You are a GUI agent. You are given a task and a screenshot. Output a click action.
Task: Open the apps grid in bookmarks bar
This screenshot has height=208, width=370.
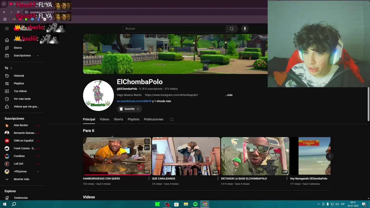click(x=5, y=19)
